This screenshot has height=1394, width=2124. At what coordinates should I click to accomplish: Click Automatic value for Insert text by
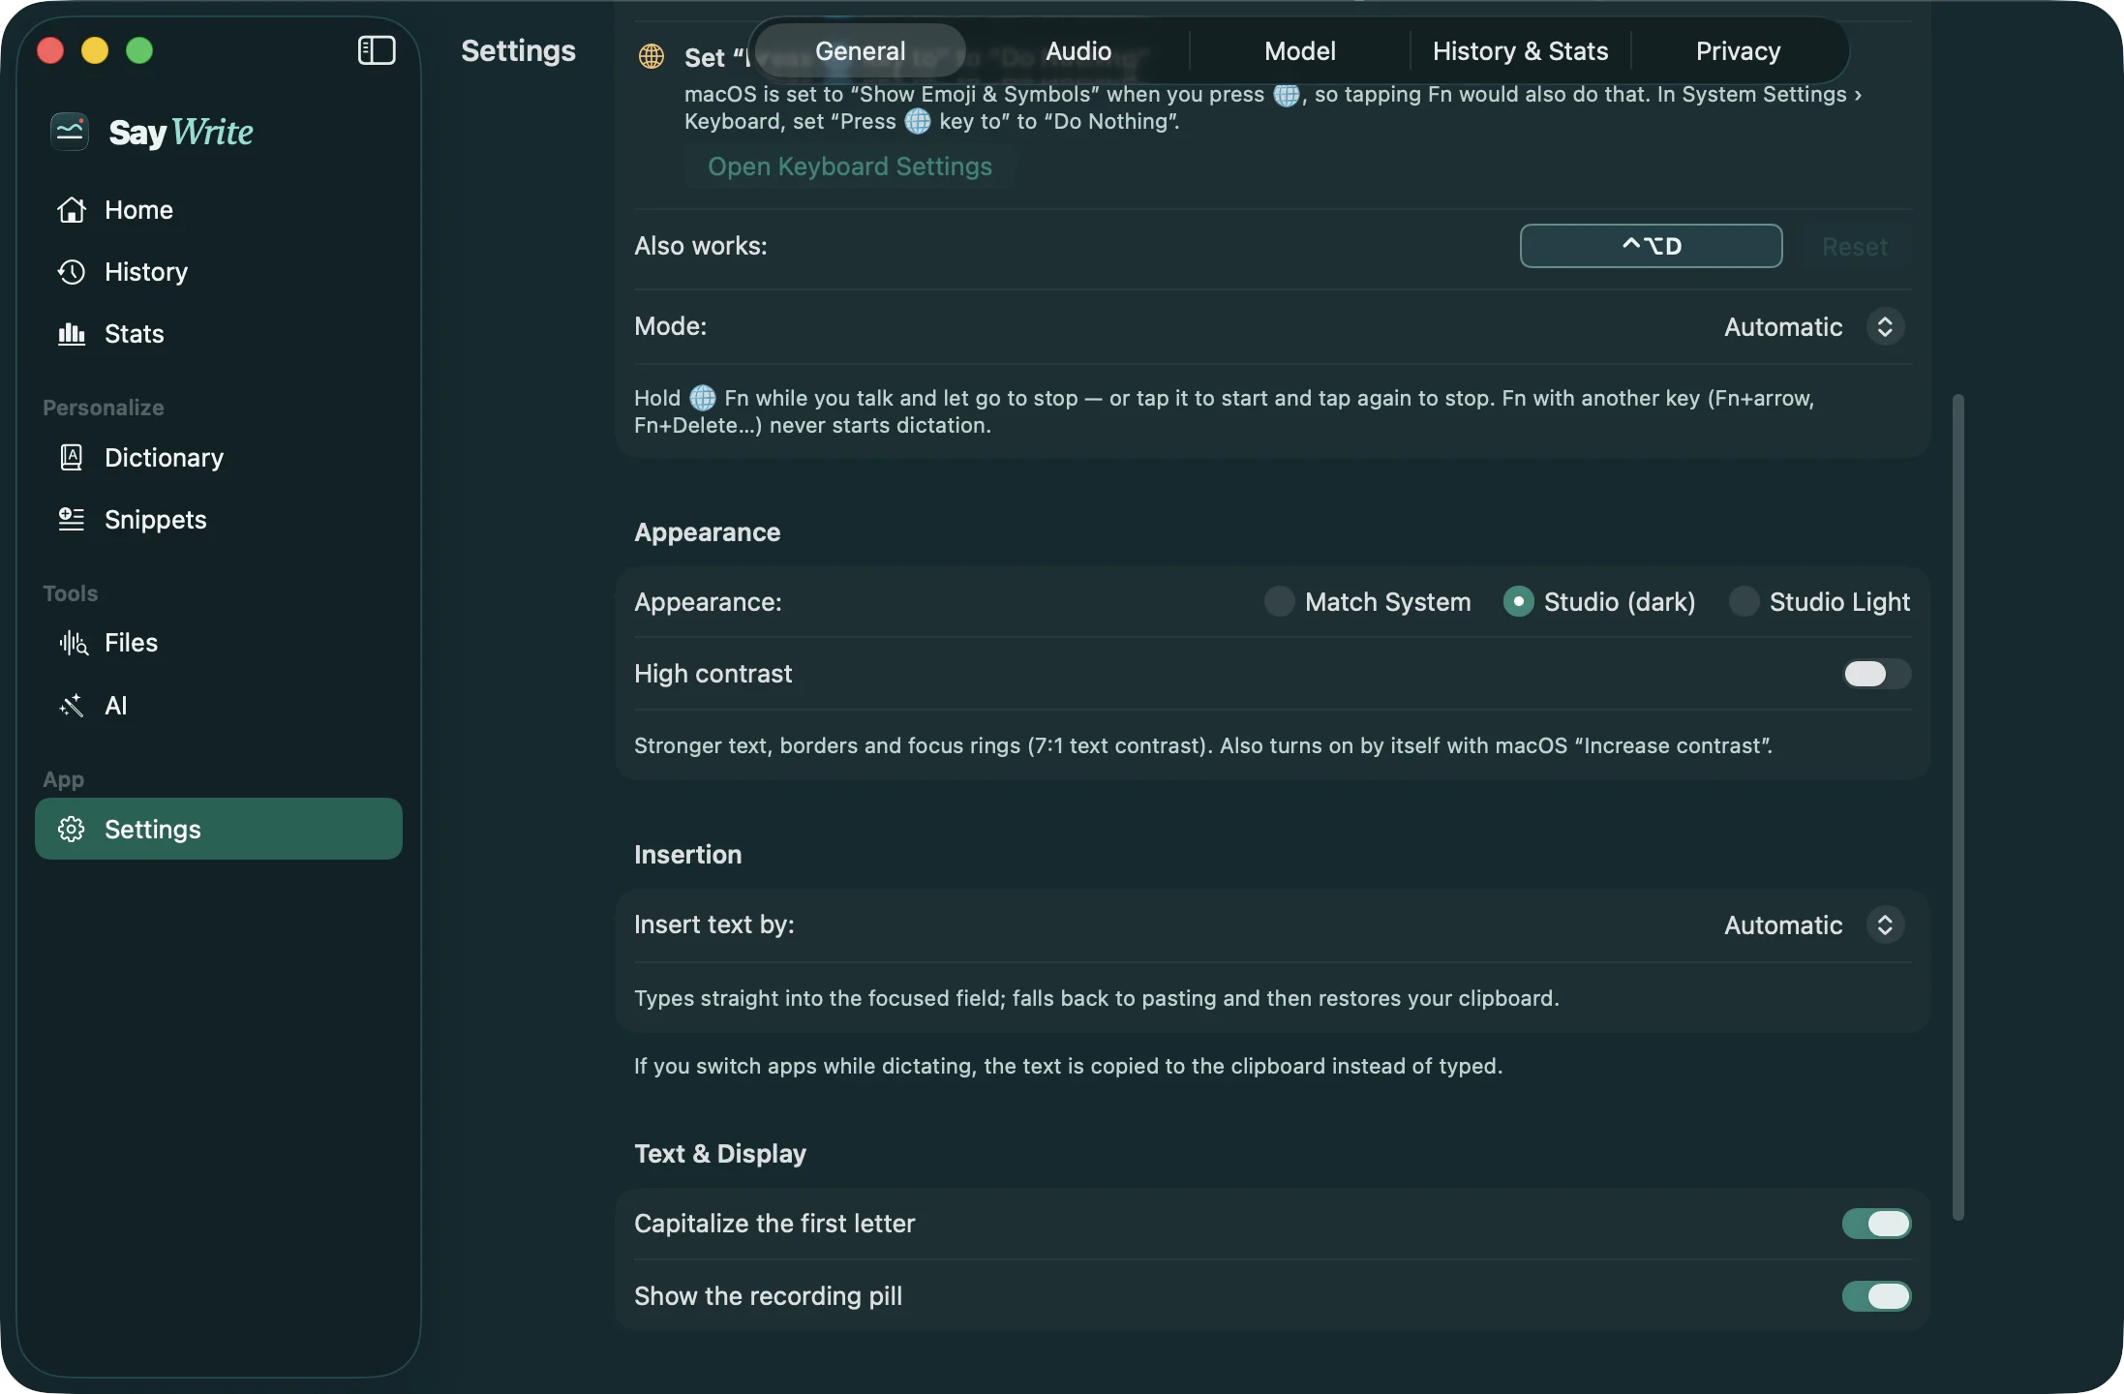pos(1783,925)
